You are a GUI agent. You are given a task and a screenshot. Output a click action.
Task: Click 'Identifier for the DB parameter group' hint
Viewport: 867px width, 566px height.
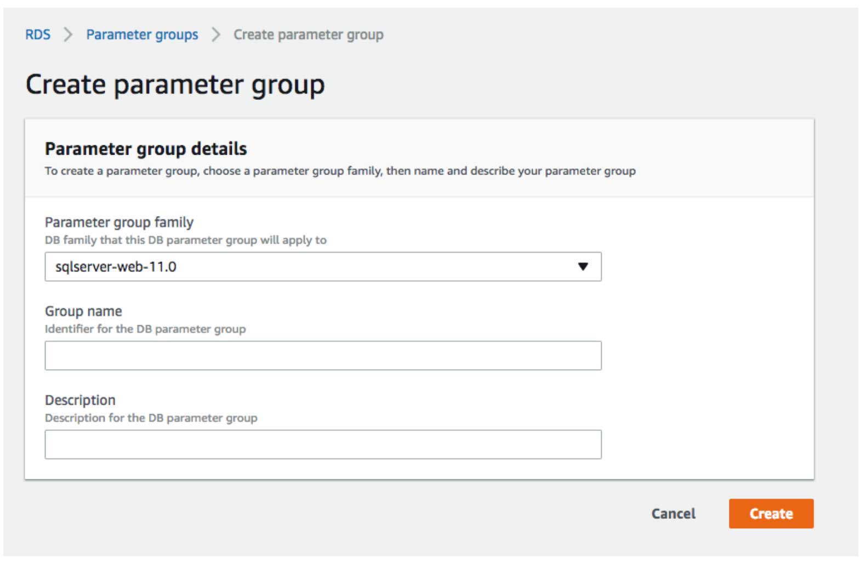tap(145, 329)
